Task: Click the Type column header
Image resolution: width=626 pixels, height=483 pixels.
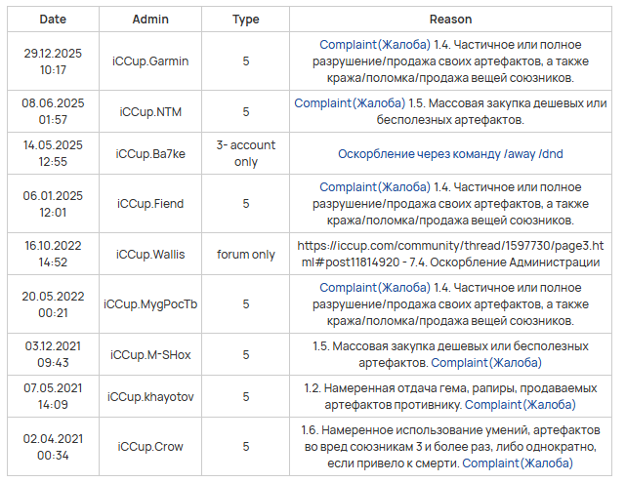Action: [x=245, y=20]
